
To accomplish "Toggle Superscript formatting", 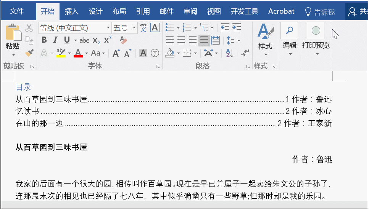I will pos(108,40).
